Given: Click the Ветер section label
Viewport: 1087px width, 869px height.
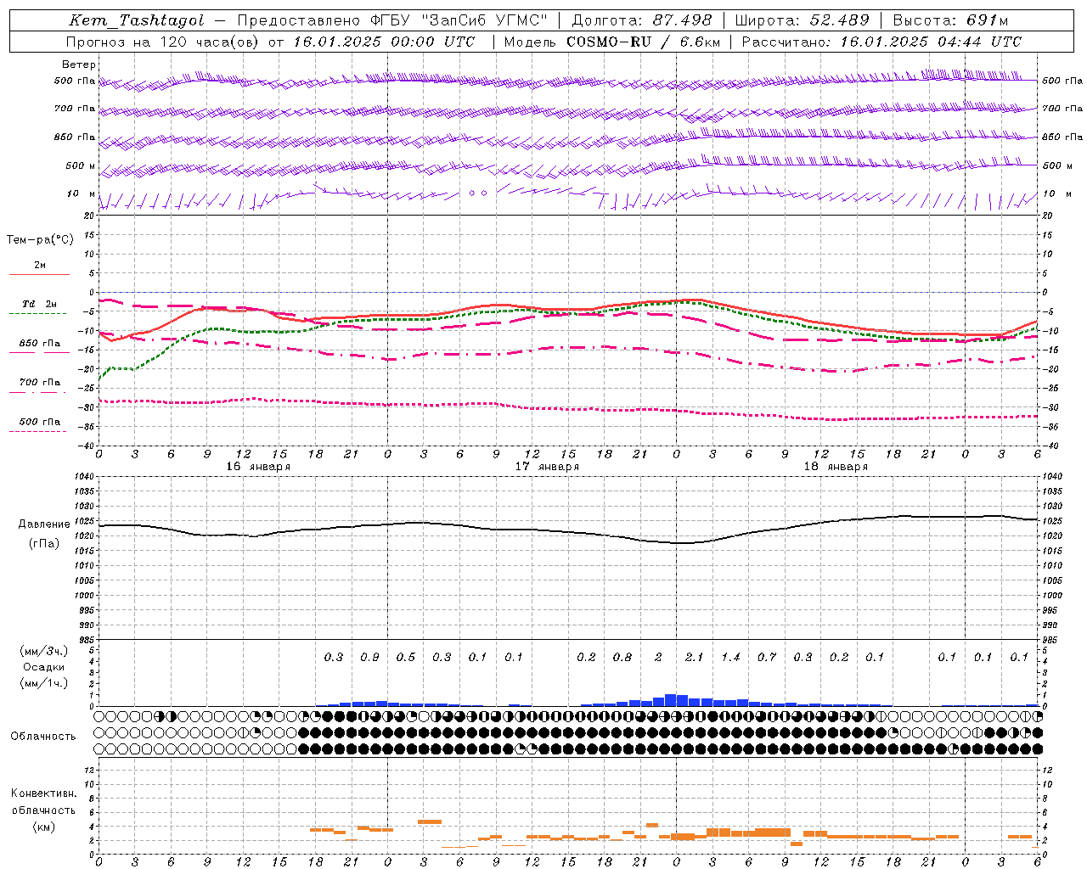Looking at the screenshot, I should (x=79, y=64).
